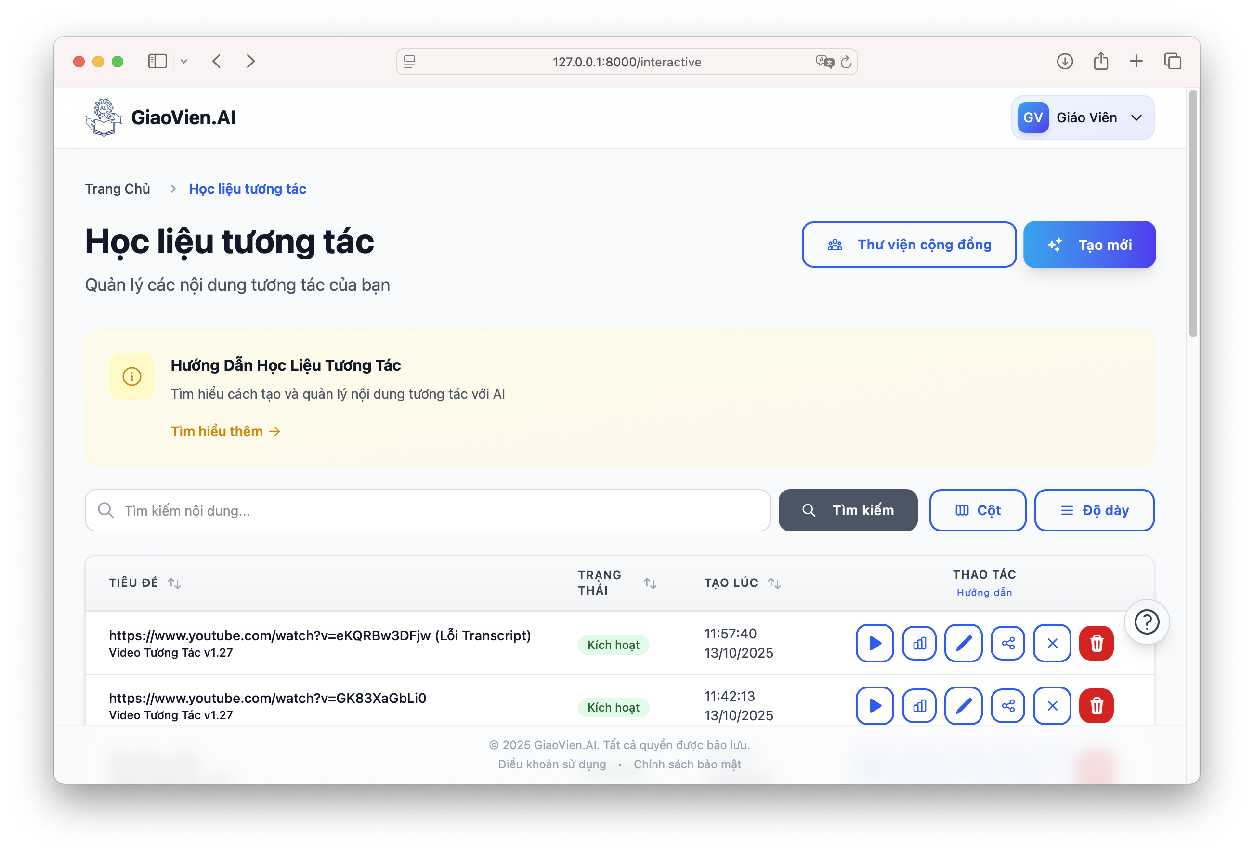Open Điều khoản sử dụng
This screenshot has height=855, width=1254.
click(551, 764)
